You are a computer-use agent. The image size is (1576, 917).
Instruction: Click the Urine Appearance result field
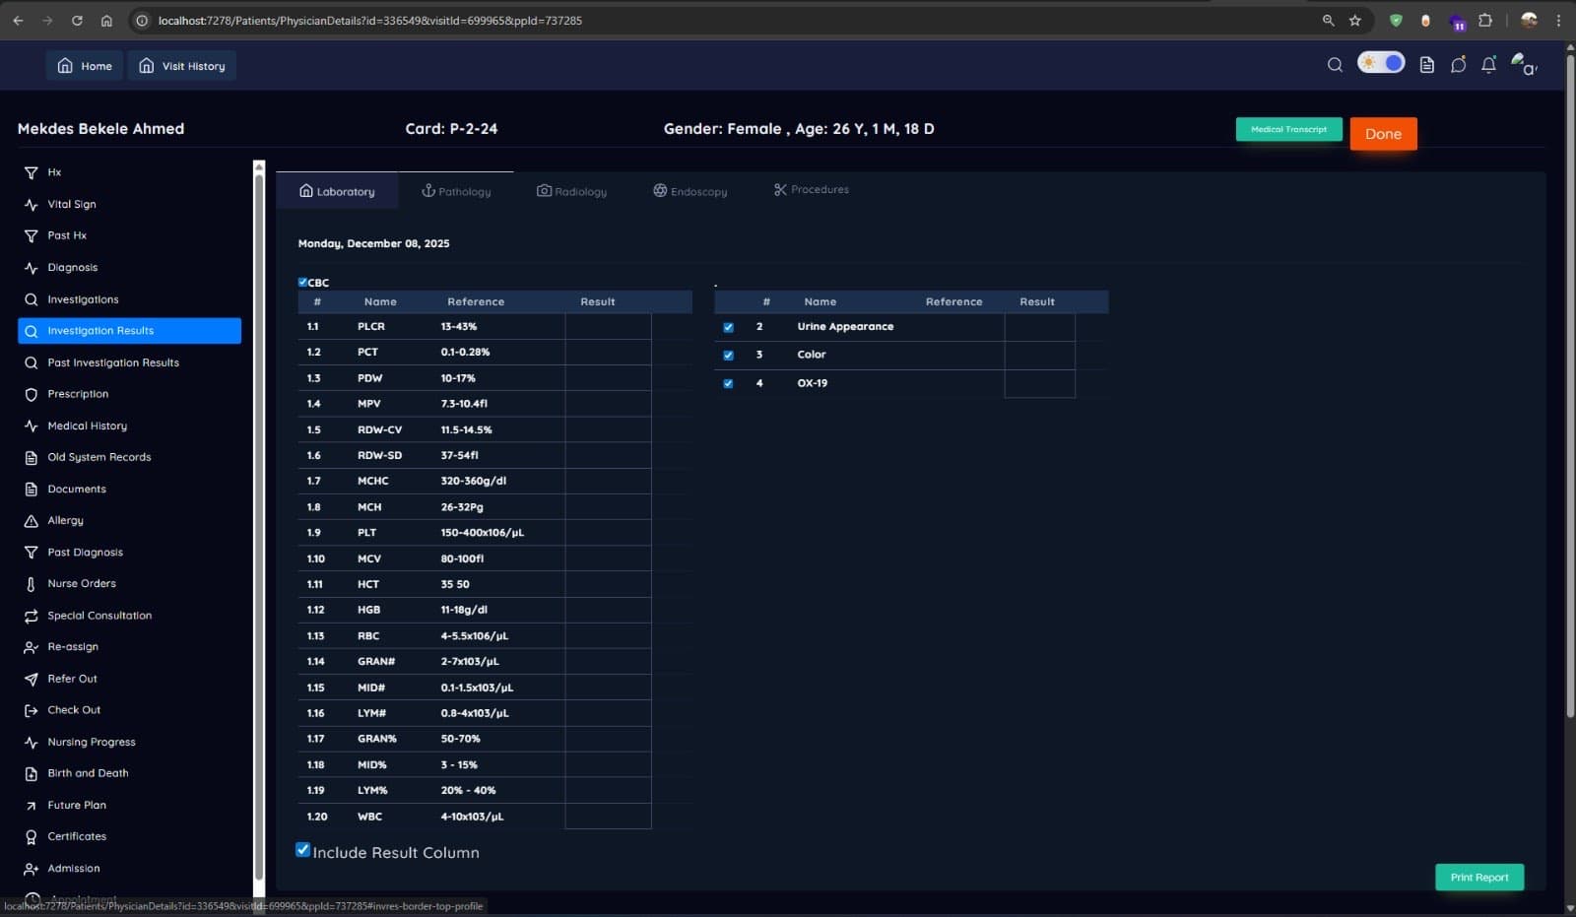1039,327
